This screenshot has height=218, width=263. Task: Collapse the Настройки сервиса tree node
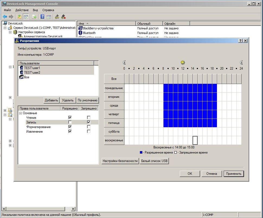(x=10, y=32)
